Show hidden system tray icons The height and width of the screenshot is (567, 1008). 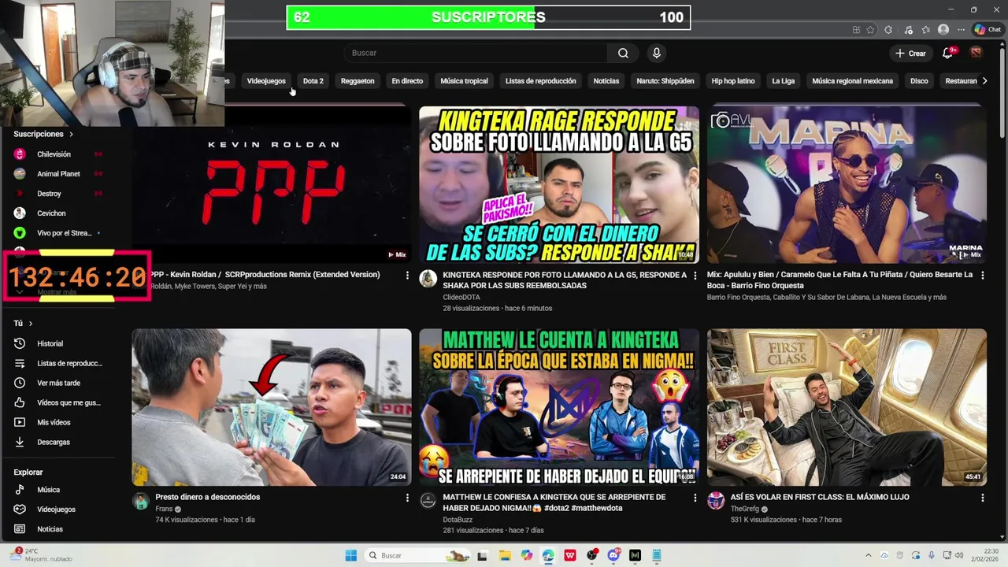point(869,555)
